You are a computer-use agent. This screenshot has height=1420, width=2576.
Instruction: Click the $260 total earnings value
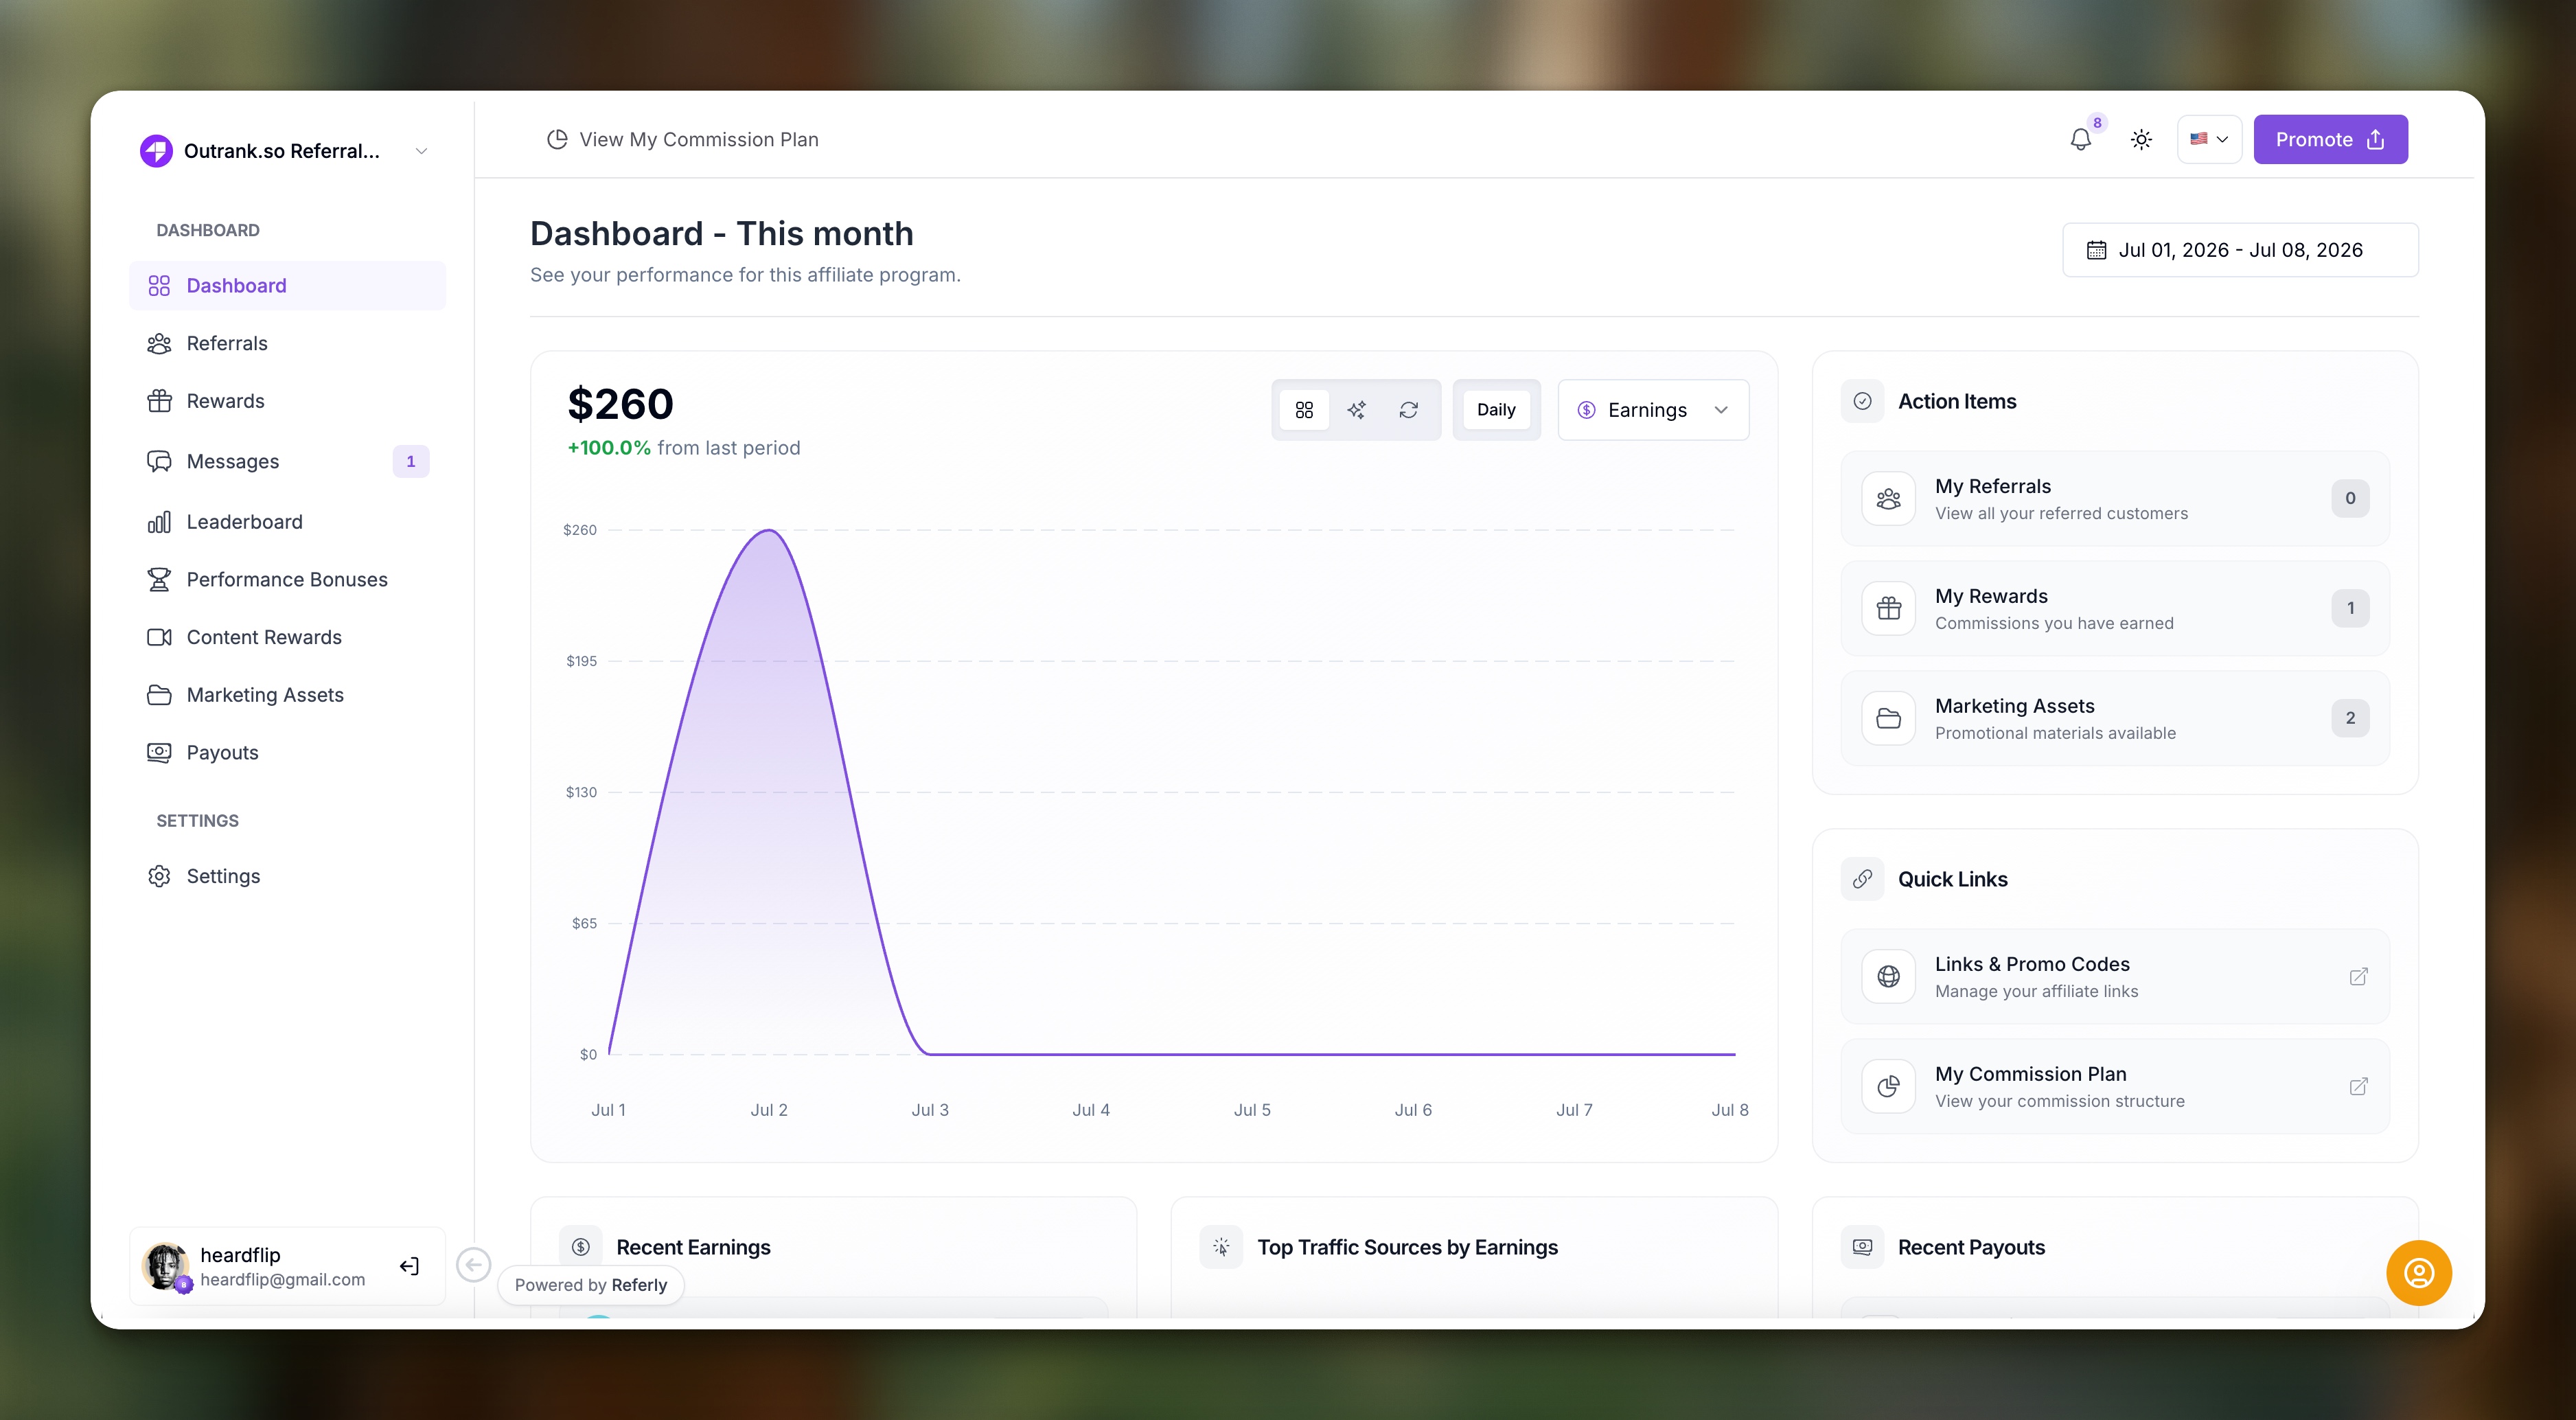(x=621, y=405)
